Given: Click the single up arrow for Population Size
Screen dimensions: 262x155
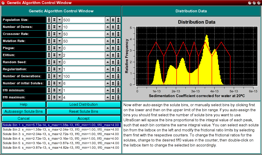Looking at the screenshot, I should coord(108,20).
